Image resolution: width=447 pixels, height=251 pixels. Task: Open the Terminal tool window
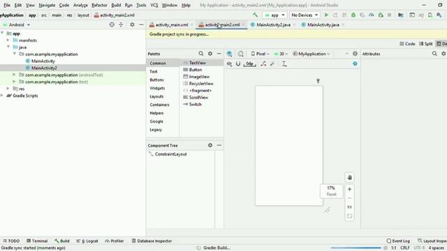click(37, 241)
